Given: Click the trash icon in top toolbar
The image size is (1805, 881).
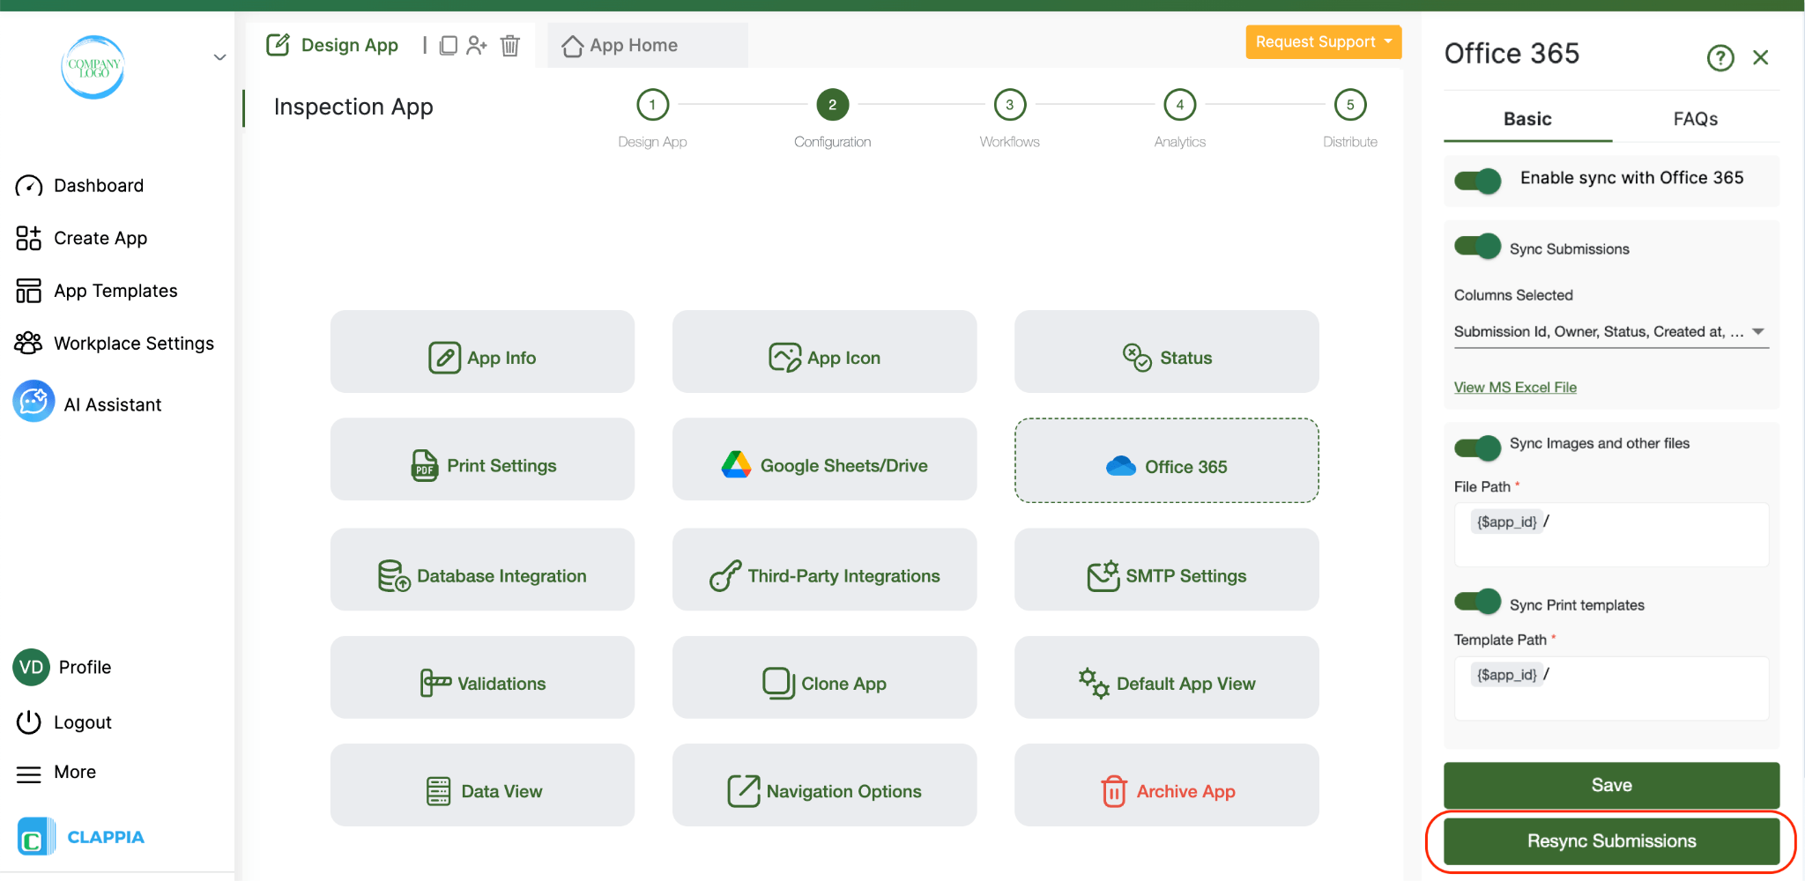Looking at the screenshot, I should point(510,45).
